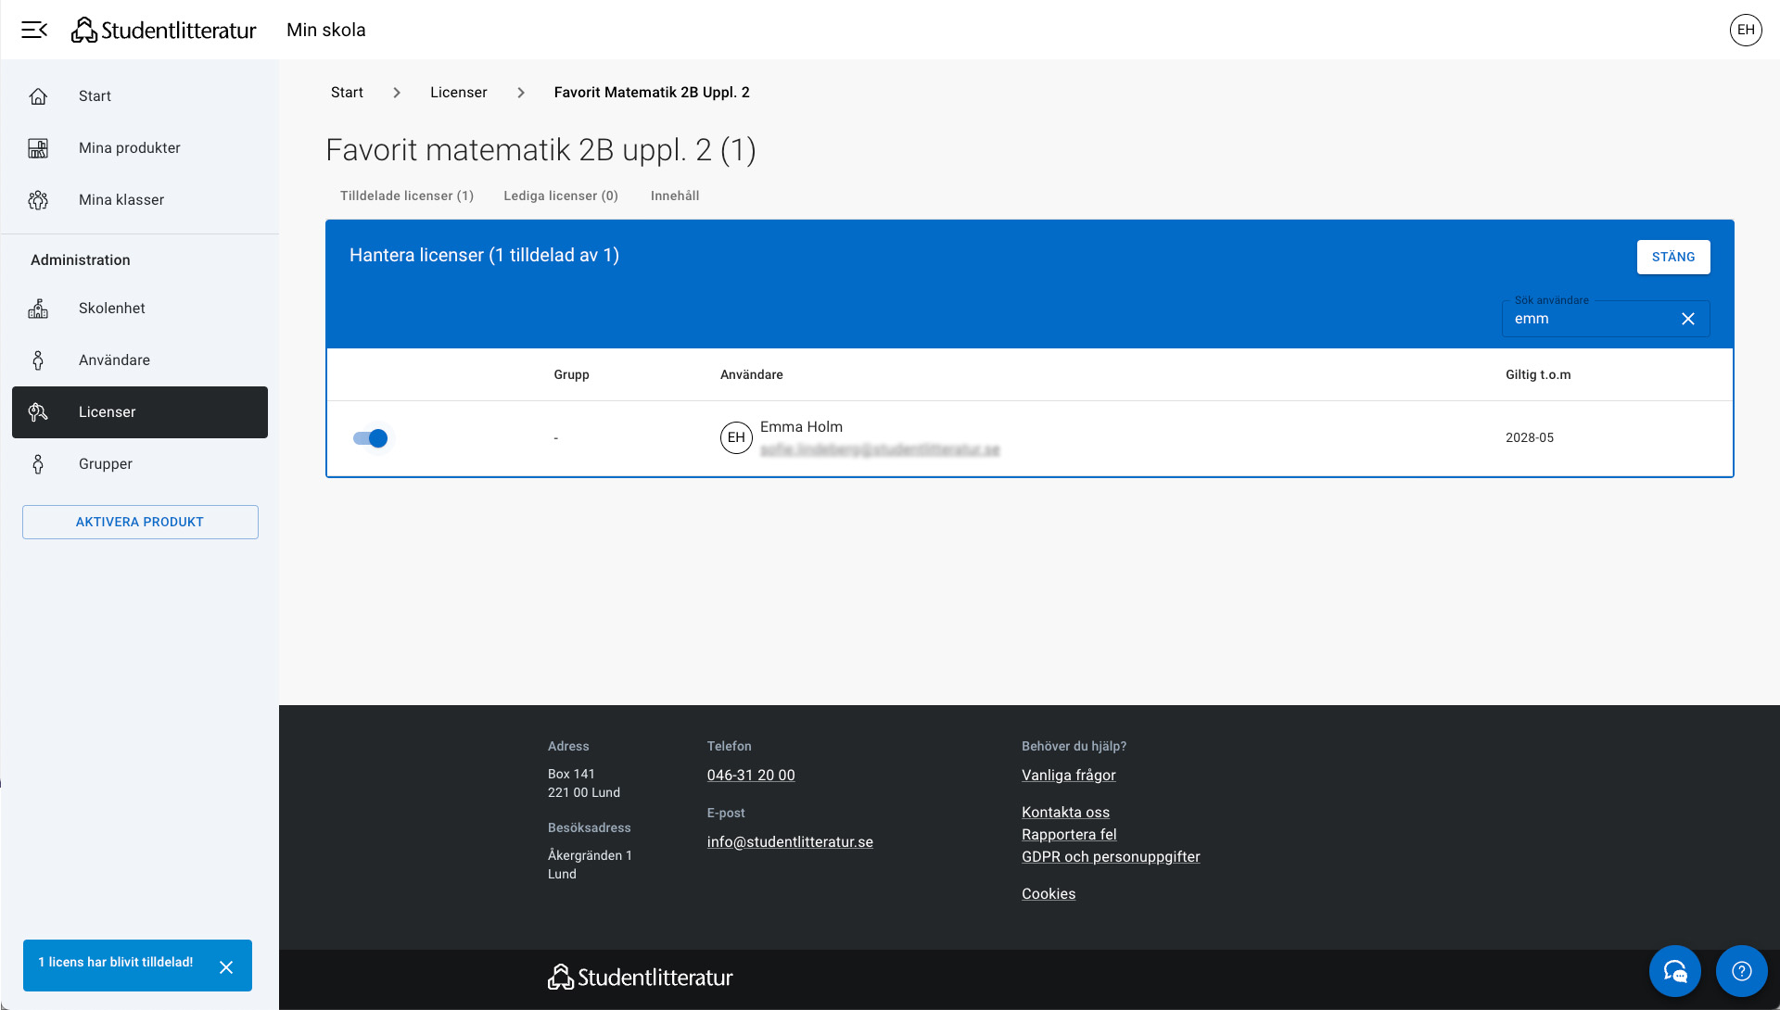Viewport: 1780px width, 1010px height.
Task: Open Mina klasser group icon
Action: point(38,200)
